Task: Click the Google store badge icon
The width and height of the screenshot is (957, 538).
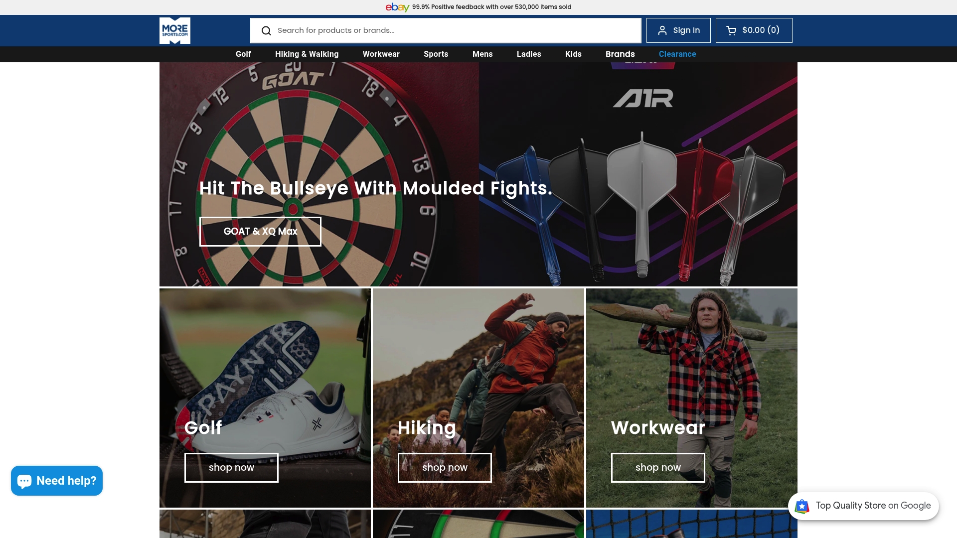Action: click(x=802, y=506)
